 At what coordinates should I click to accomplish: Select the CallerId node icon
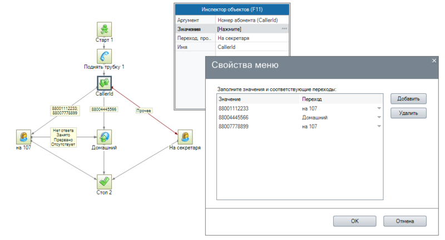(x=104, y=83)
